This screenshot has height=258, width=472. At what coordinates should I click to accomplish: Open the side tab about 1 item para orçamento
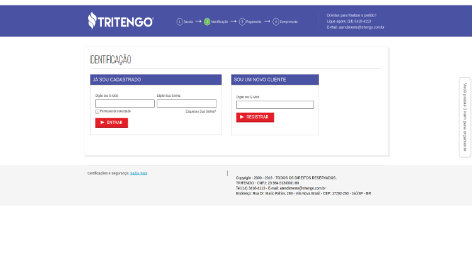pyautogui.click(x=465, y=117)
